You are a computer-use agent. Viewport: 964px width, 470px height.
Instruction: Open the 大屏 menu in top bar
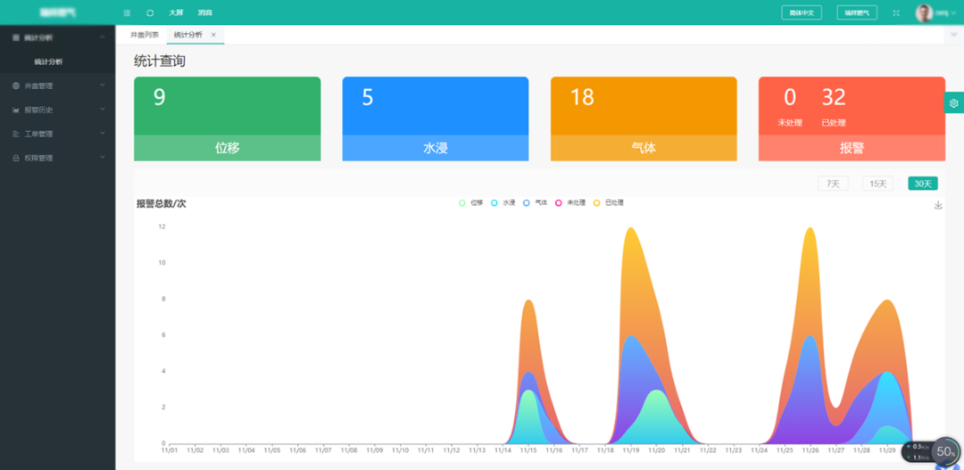[x=176, y=12]
